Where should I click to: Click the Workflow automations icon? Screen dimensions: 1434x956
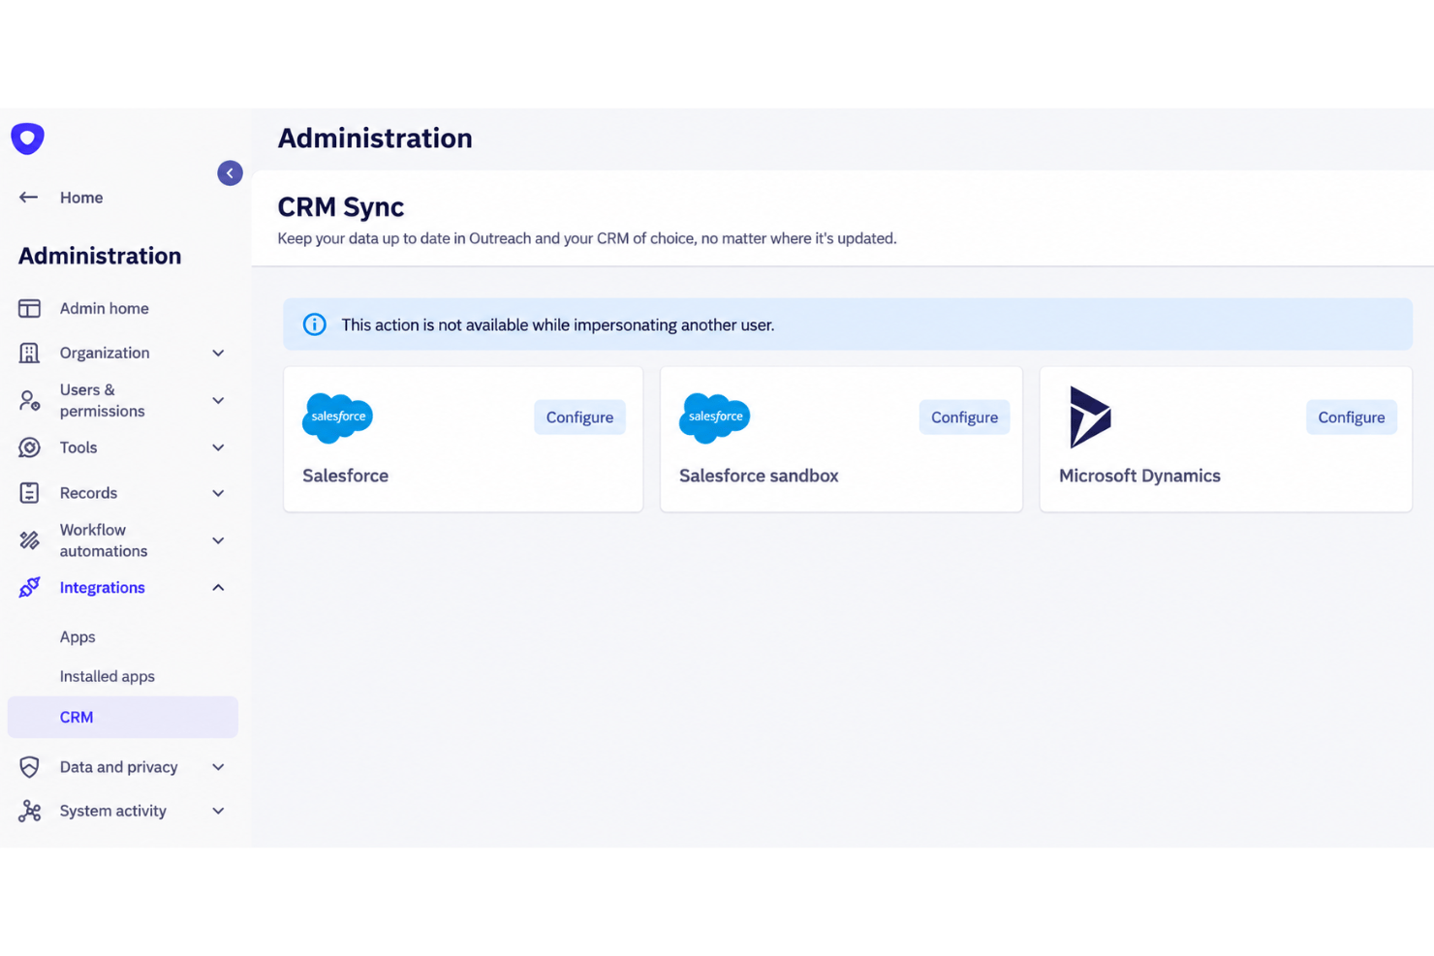pyautogui.click(x=29, y=540)
